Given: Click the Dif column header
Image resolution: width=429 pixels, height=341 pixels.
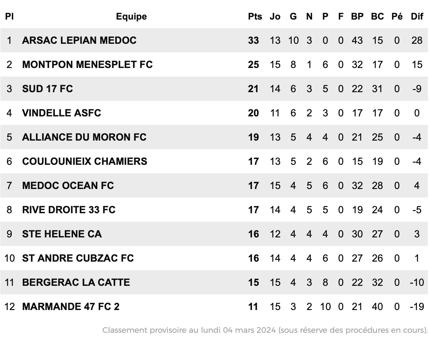Looking at the screenshot, I should click(417, 16).
